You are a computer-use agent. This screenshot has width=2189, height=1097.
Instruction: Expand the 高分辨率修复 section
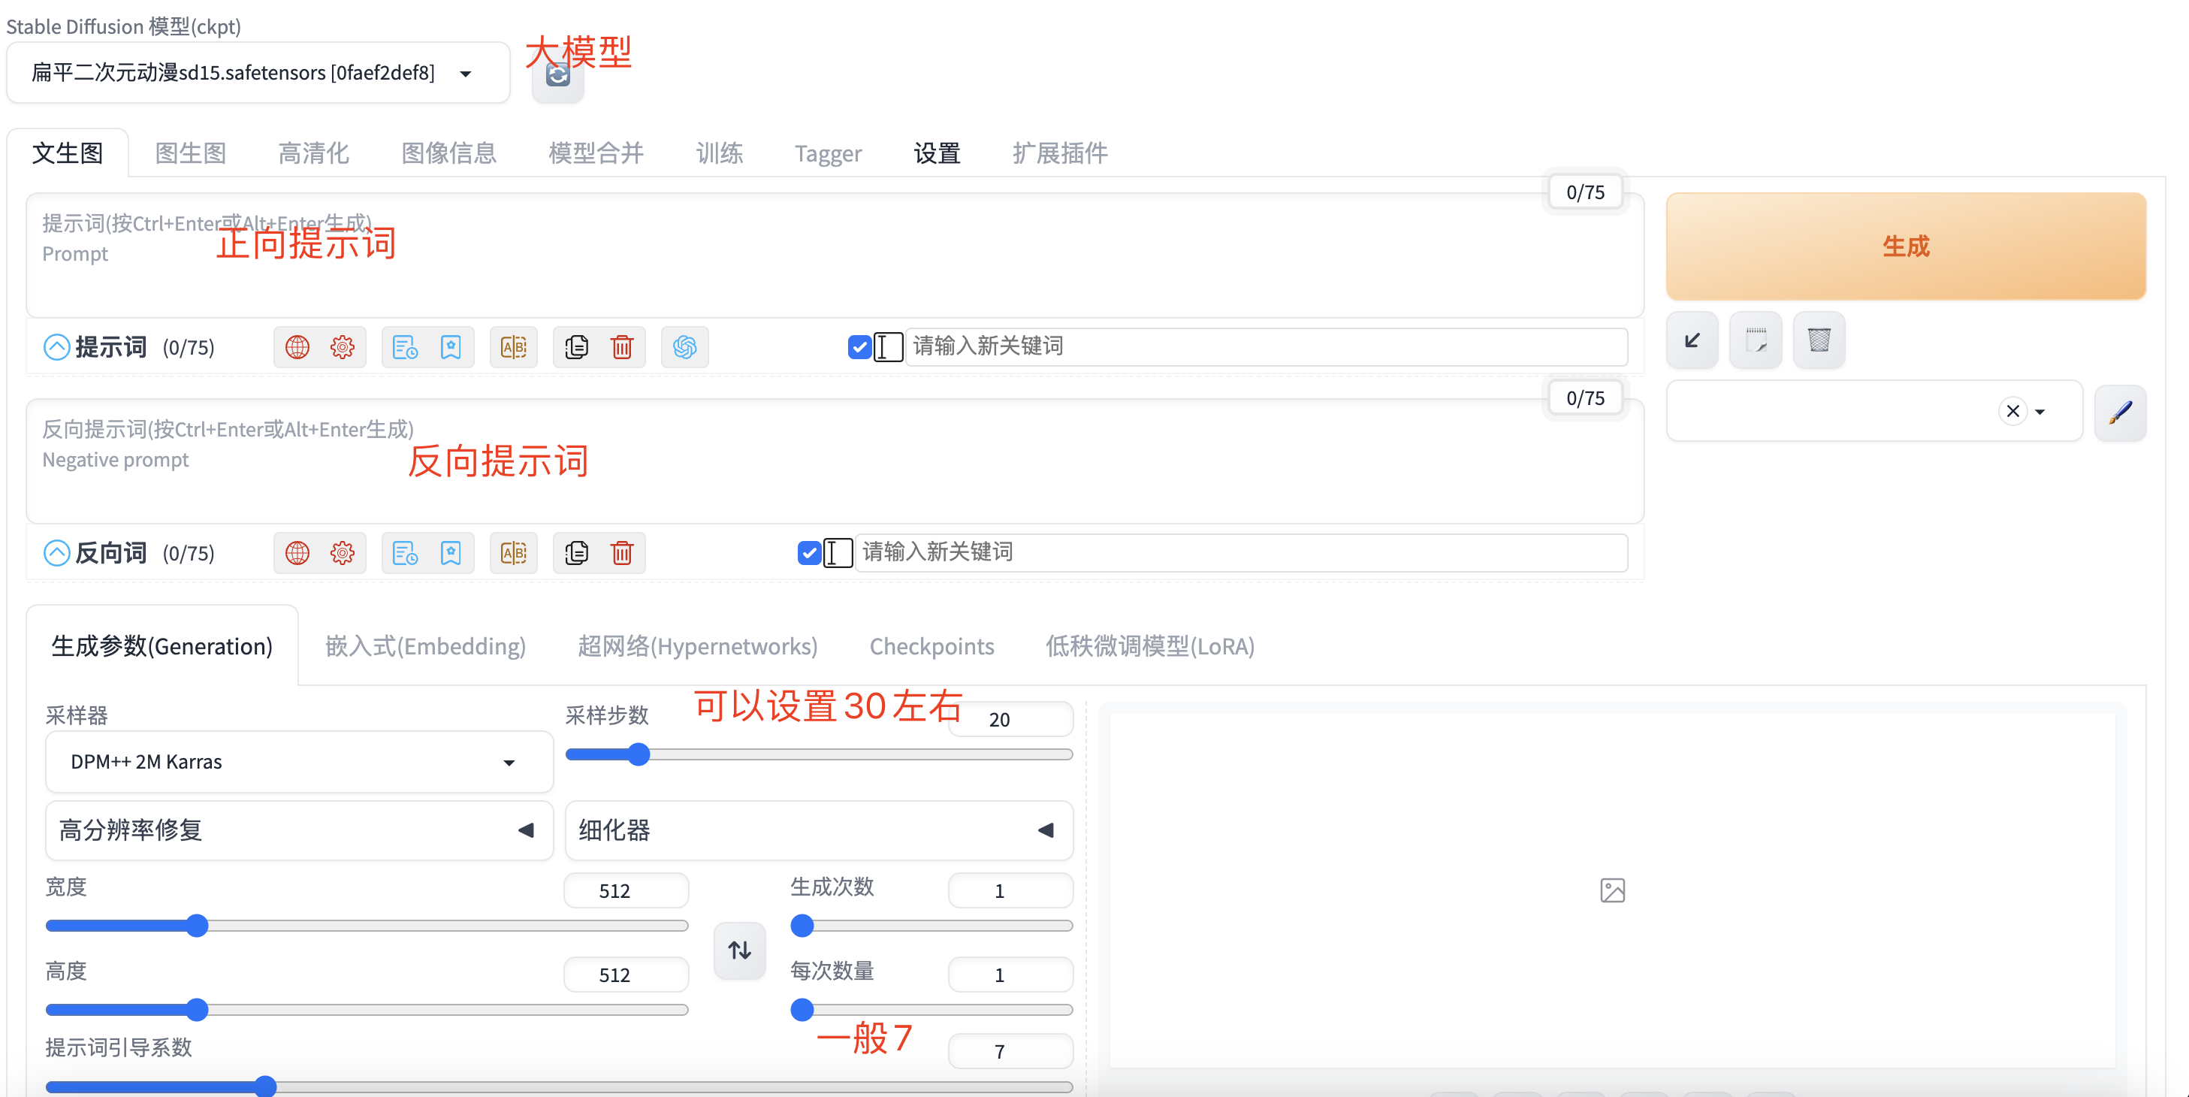(x=299, y=830)
